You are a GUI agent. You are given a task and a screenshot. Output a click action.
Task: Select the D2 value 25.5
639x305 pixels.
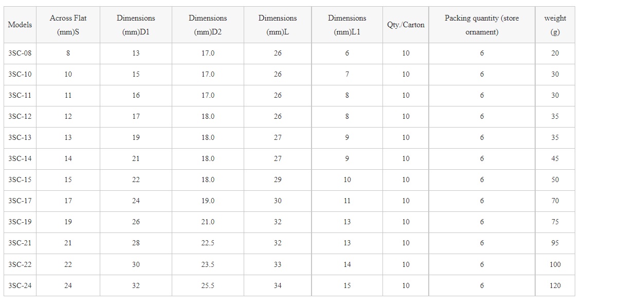(208, 285)
